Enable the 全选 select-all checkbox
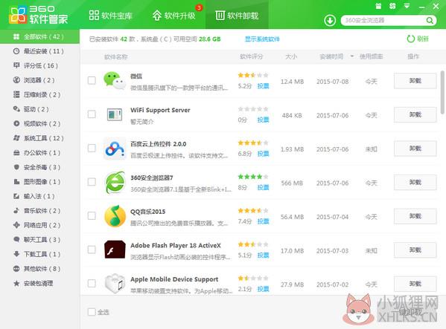The width and height of the screenshot is (446, 329). [x=92, y=312]
